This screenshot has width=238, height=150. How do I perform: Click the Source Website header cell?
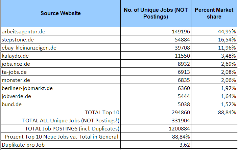point(61,13)
